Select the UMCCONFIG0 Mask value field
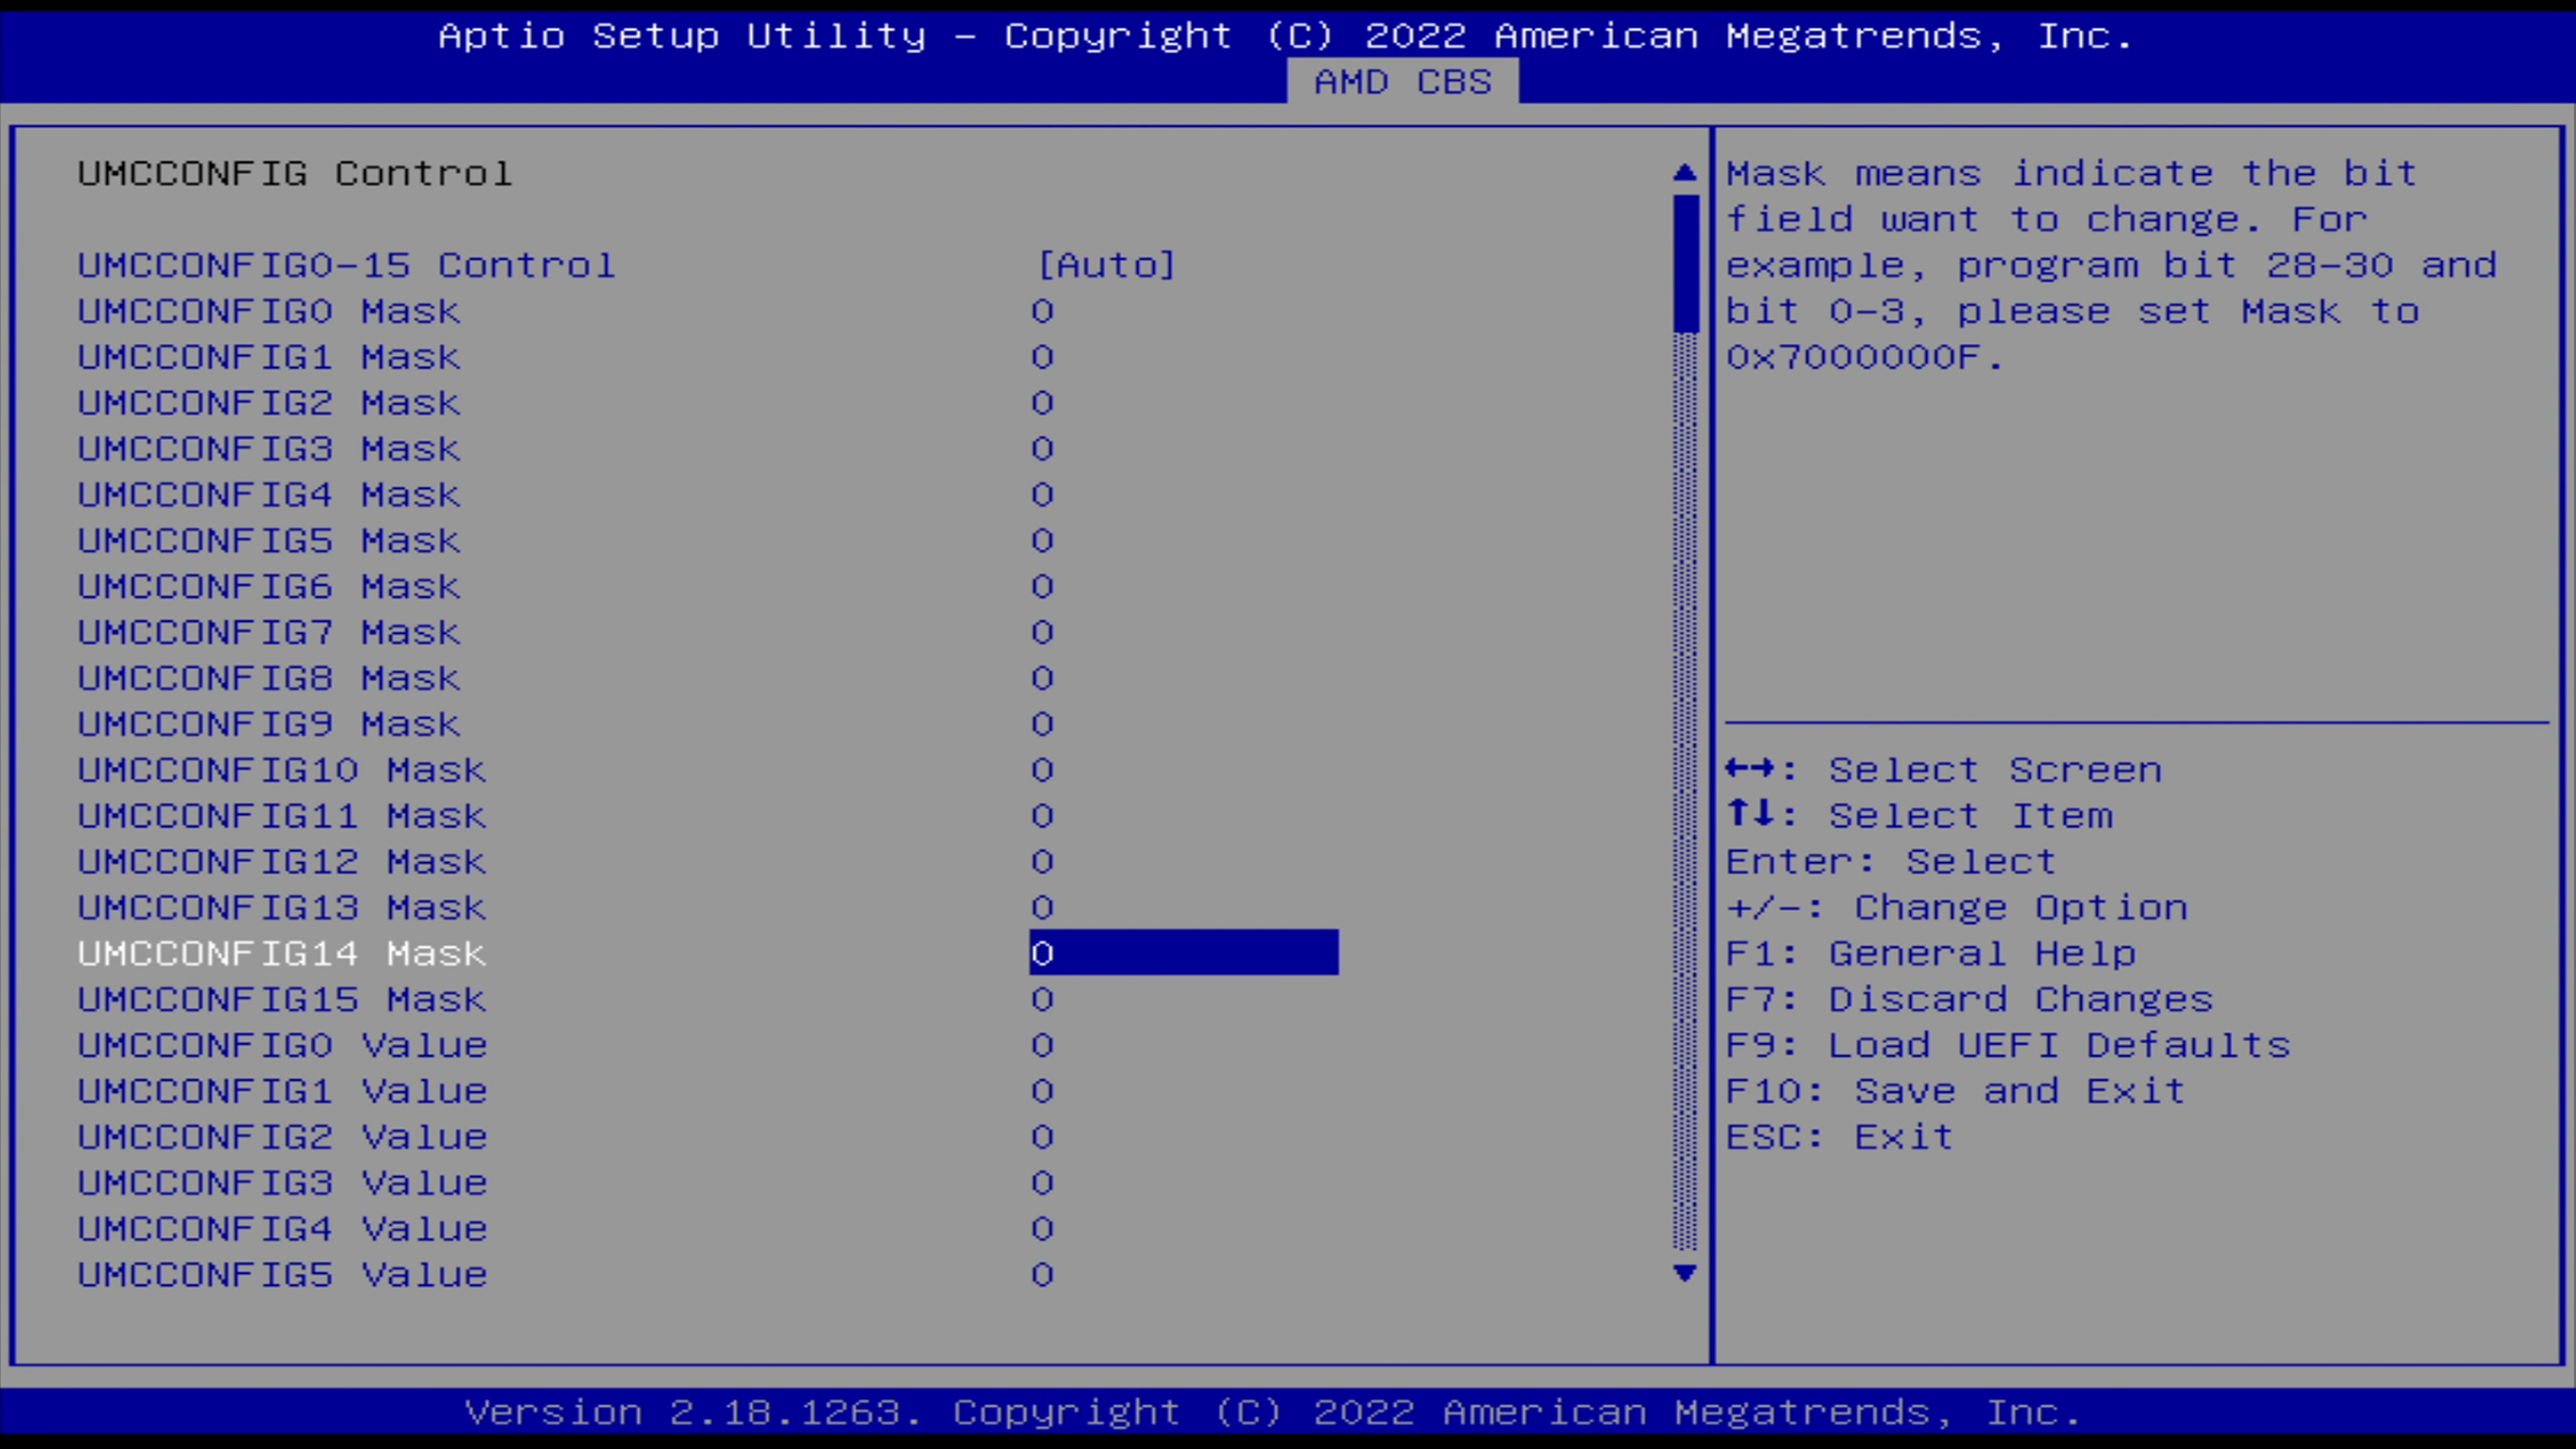 1042,311
